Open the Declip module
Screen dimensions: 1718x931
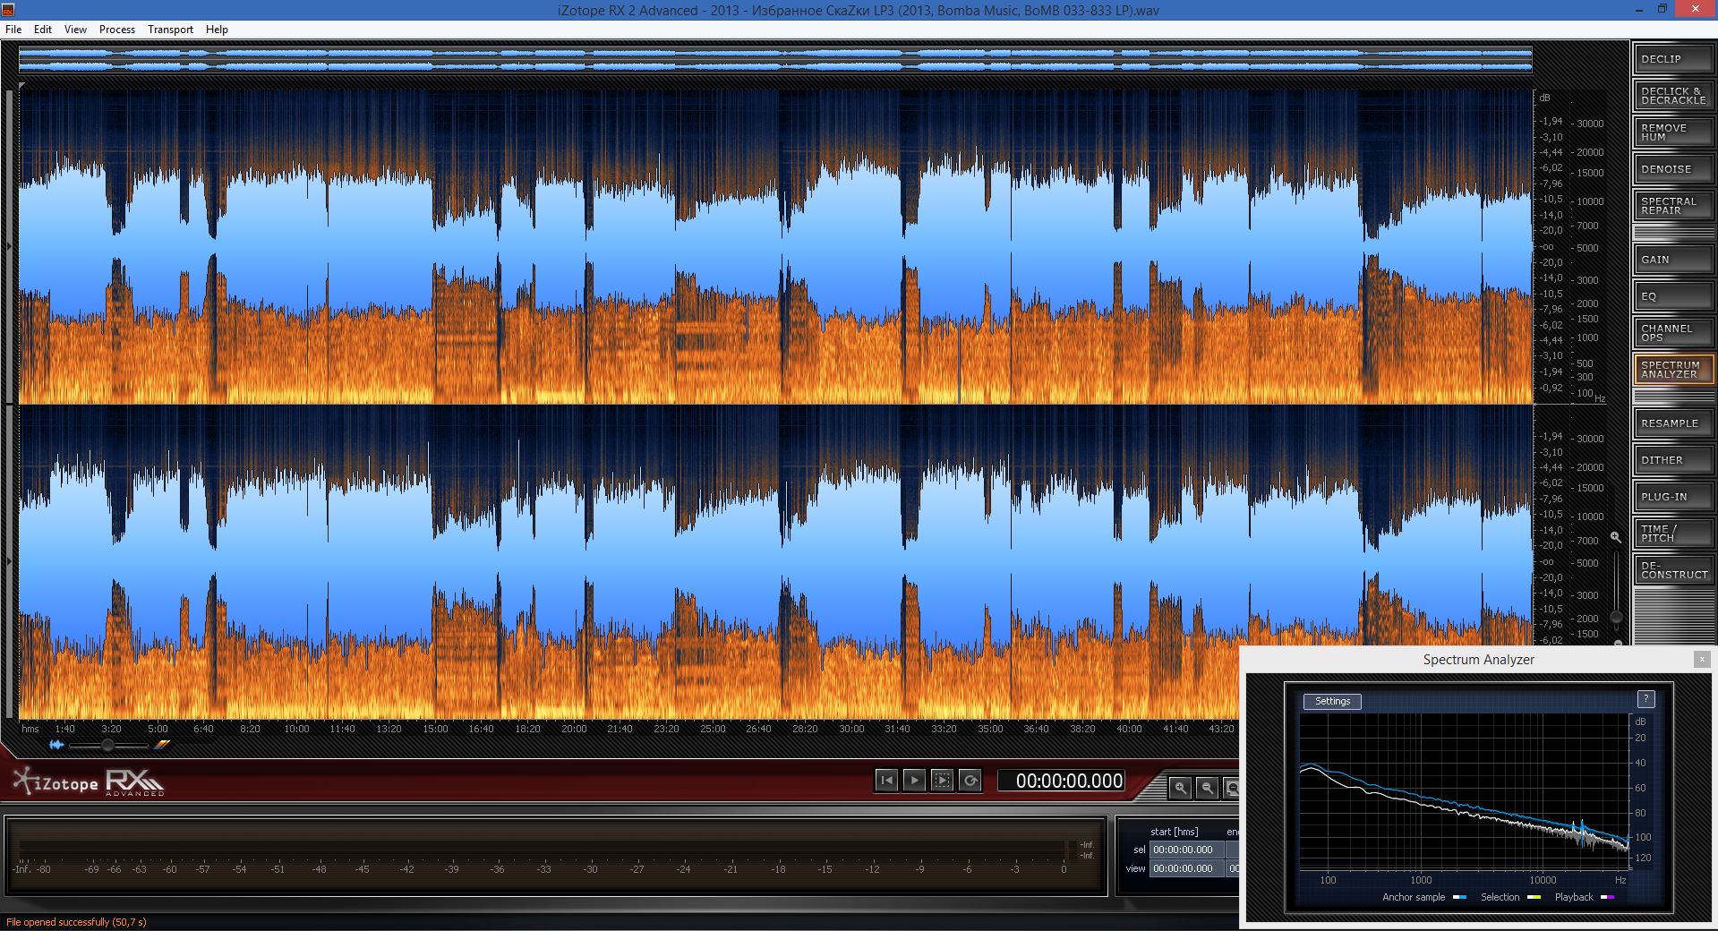pyautogui.click(x=1673, y=59)
